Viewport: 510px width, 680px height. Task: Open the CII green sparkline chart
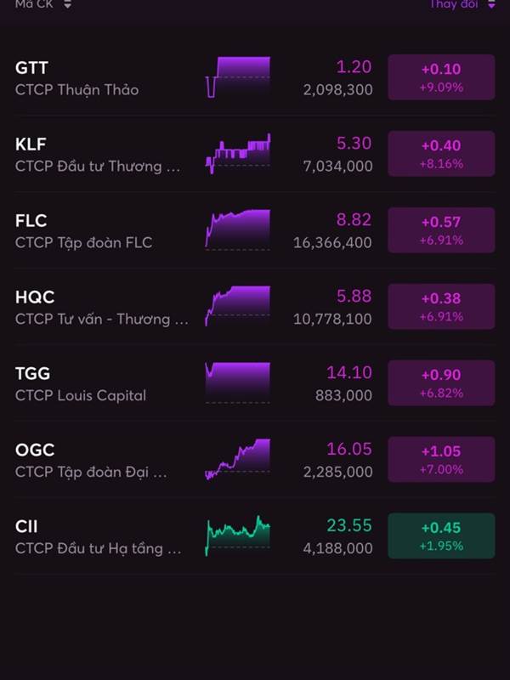[238, 536]
